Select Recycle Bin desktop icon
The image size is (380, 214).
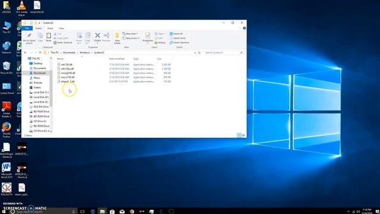pyautogui.click(x=7, y=68)
